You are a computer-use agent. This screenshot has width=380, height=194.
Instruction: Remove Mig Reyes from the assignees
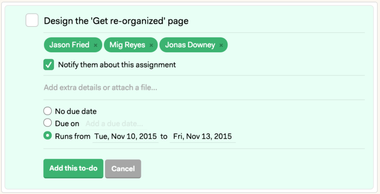pos(151,45)
